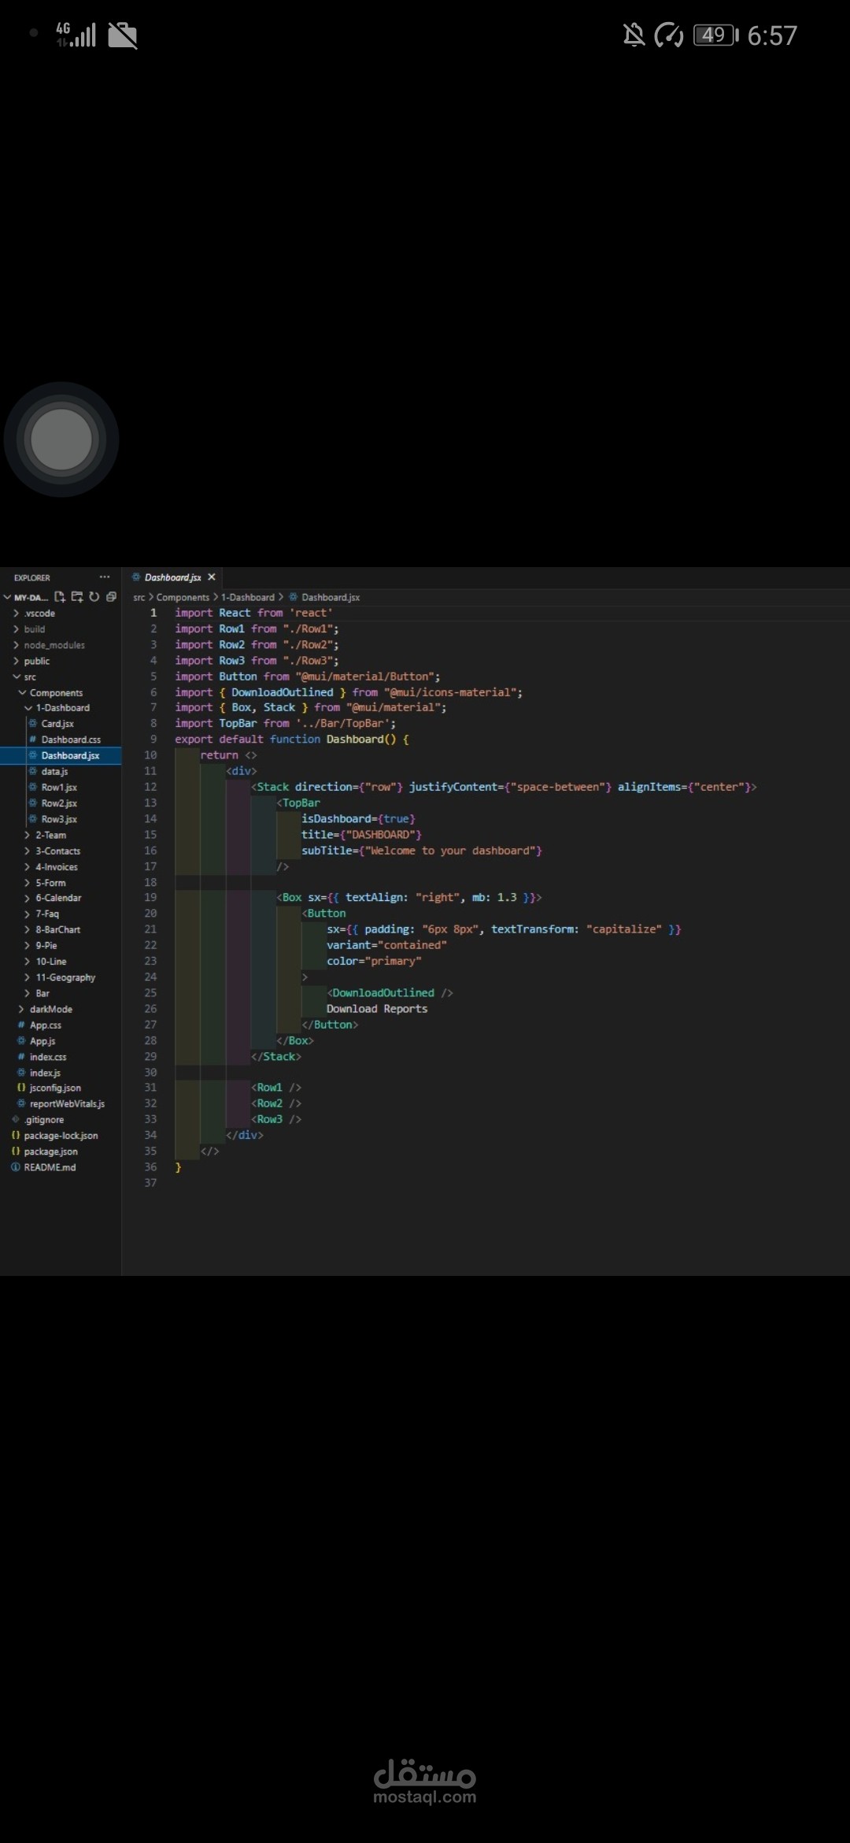Click the 1-Dashboard breadcrumb segment

tap(248, 598)
